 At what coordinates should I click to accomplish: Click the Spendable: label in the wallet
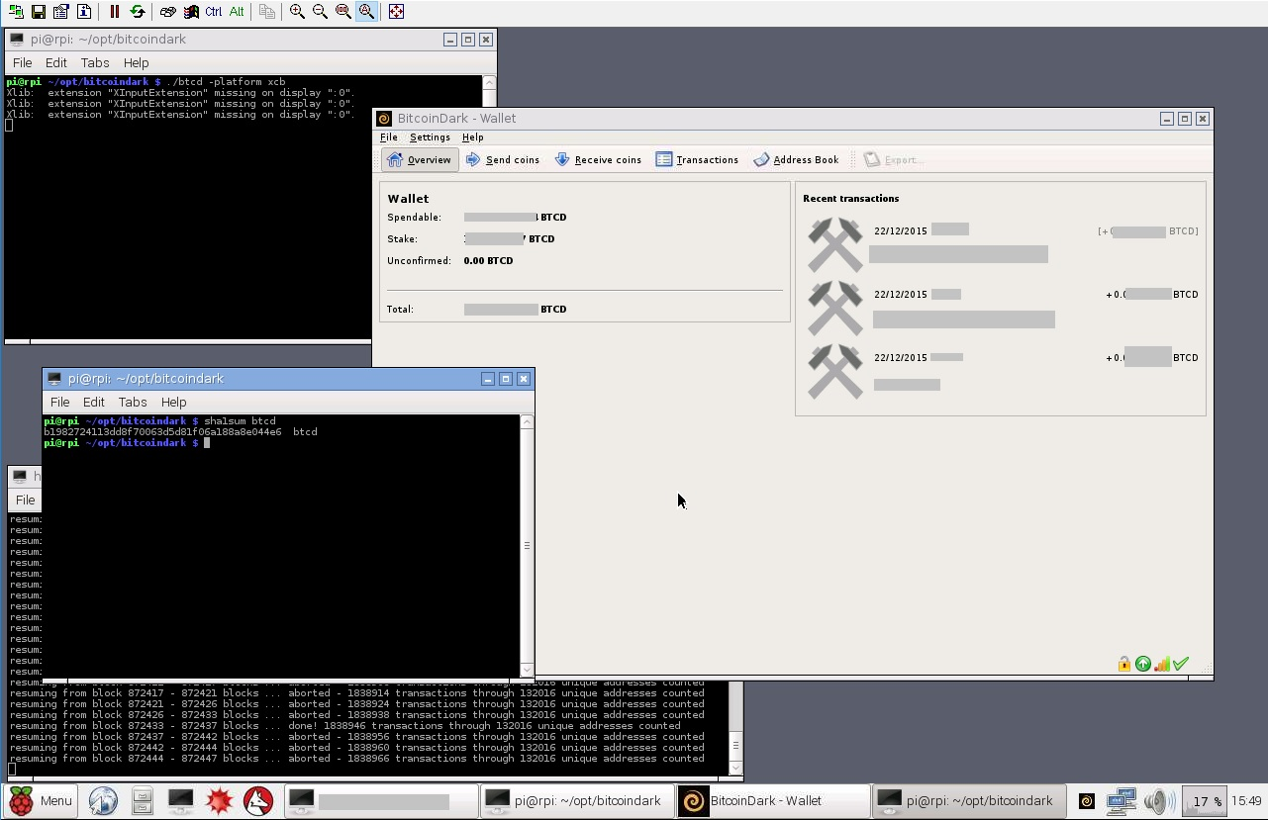(x=415, y=218)
